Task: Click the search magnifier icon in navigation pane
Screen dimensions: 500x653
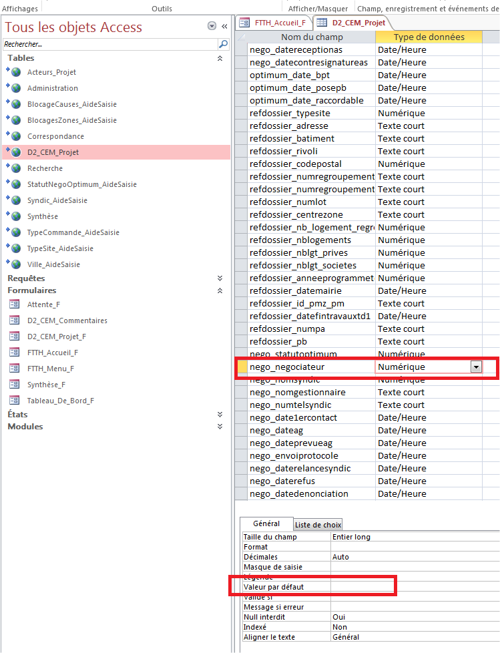Action: pos(224,44)
